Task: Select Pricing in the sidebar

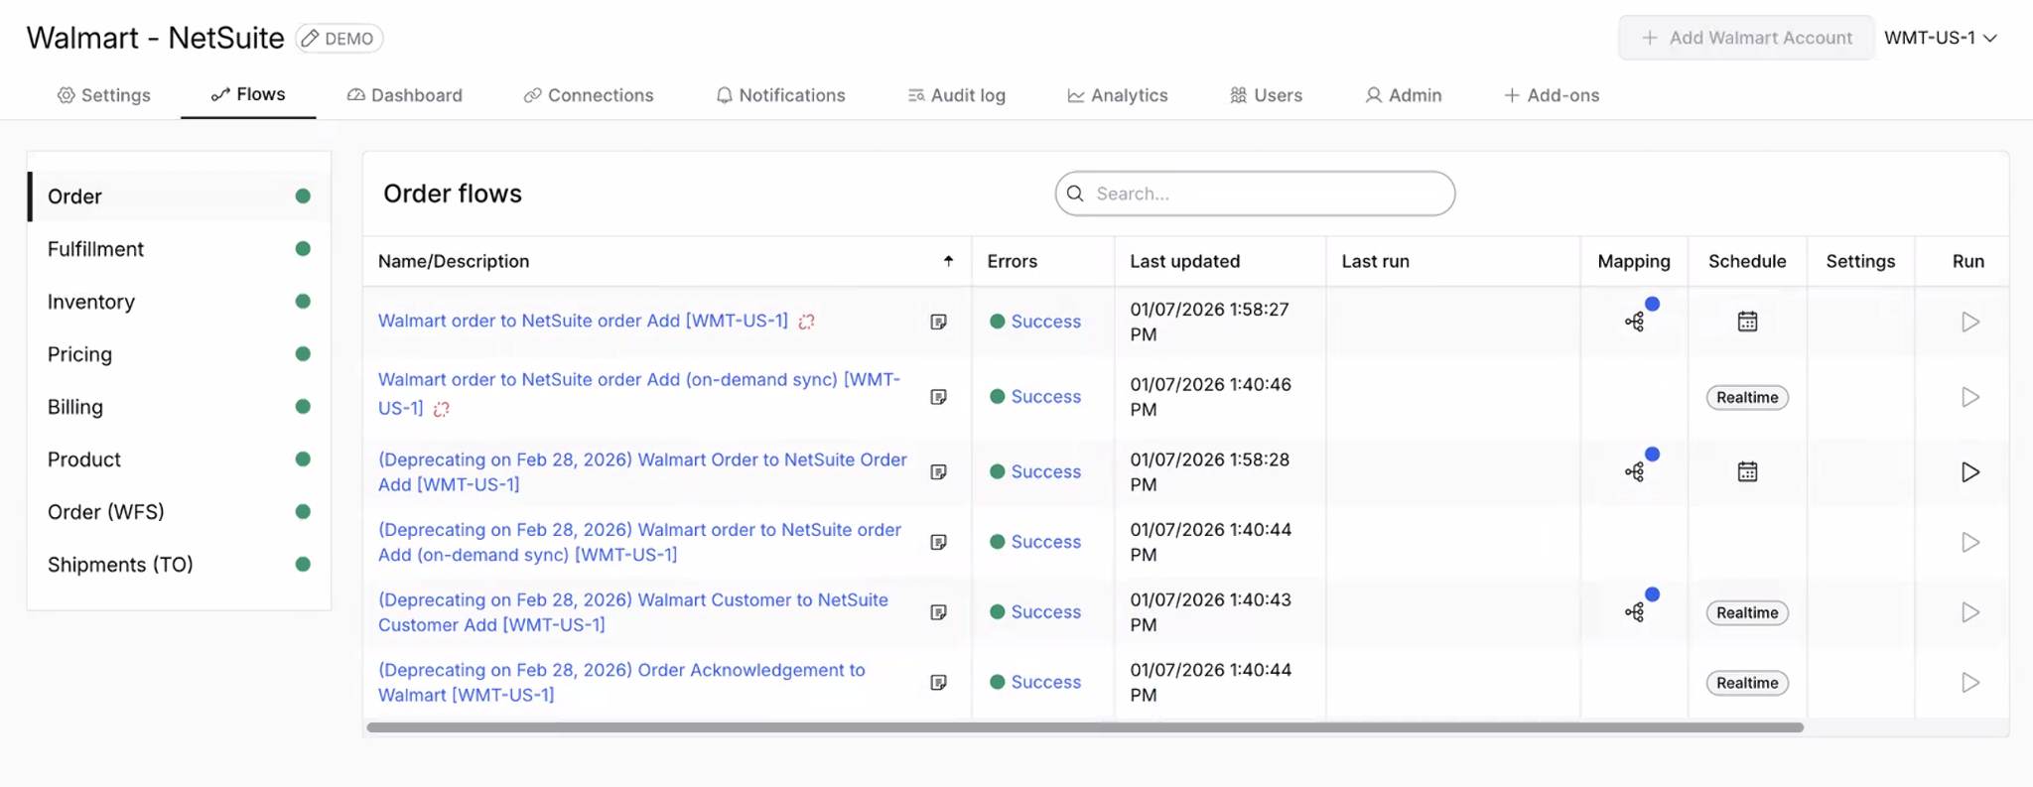Action: (x=179, y=354)
